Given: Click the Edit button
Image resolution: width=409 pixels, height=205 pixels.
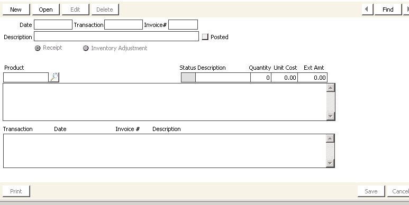Looking at the screenshot, I should [75, 10].
